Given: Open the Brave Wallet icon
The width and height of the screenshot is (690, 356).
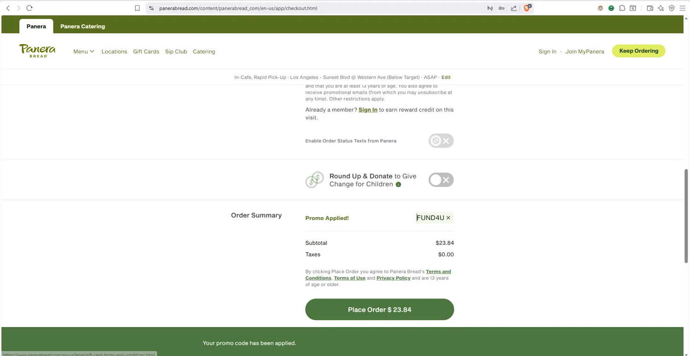Looking at the screenshot, I should pos(650,8).
